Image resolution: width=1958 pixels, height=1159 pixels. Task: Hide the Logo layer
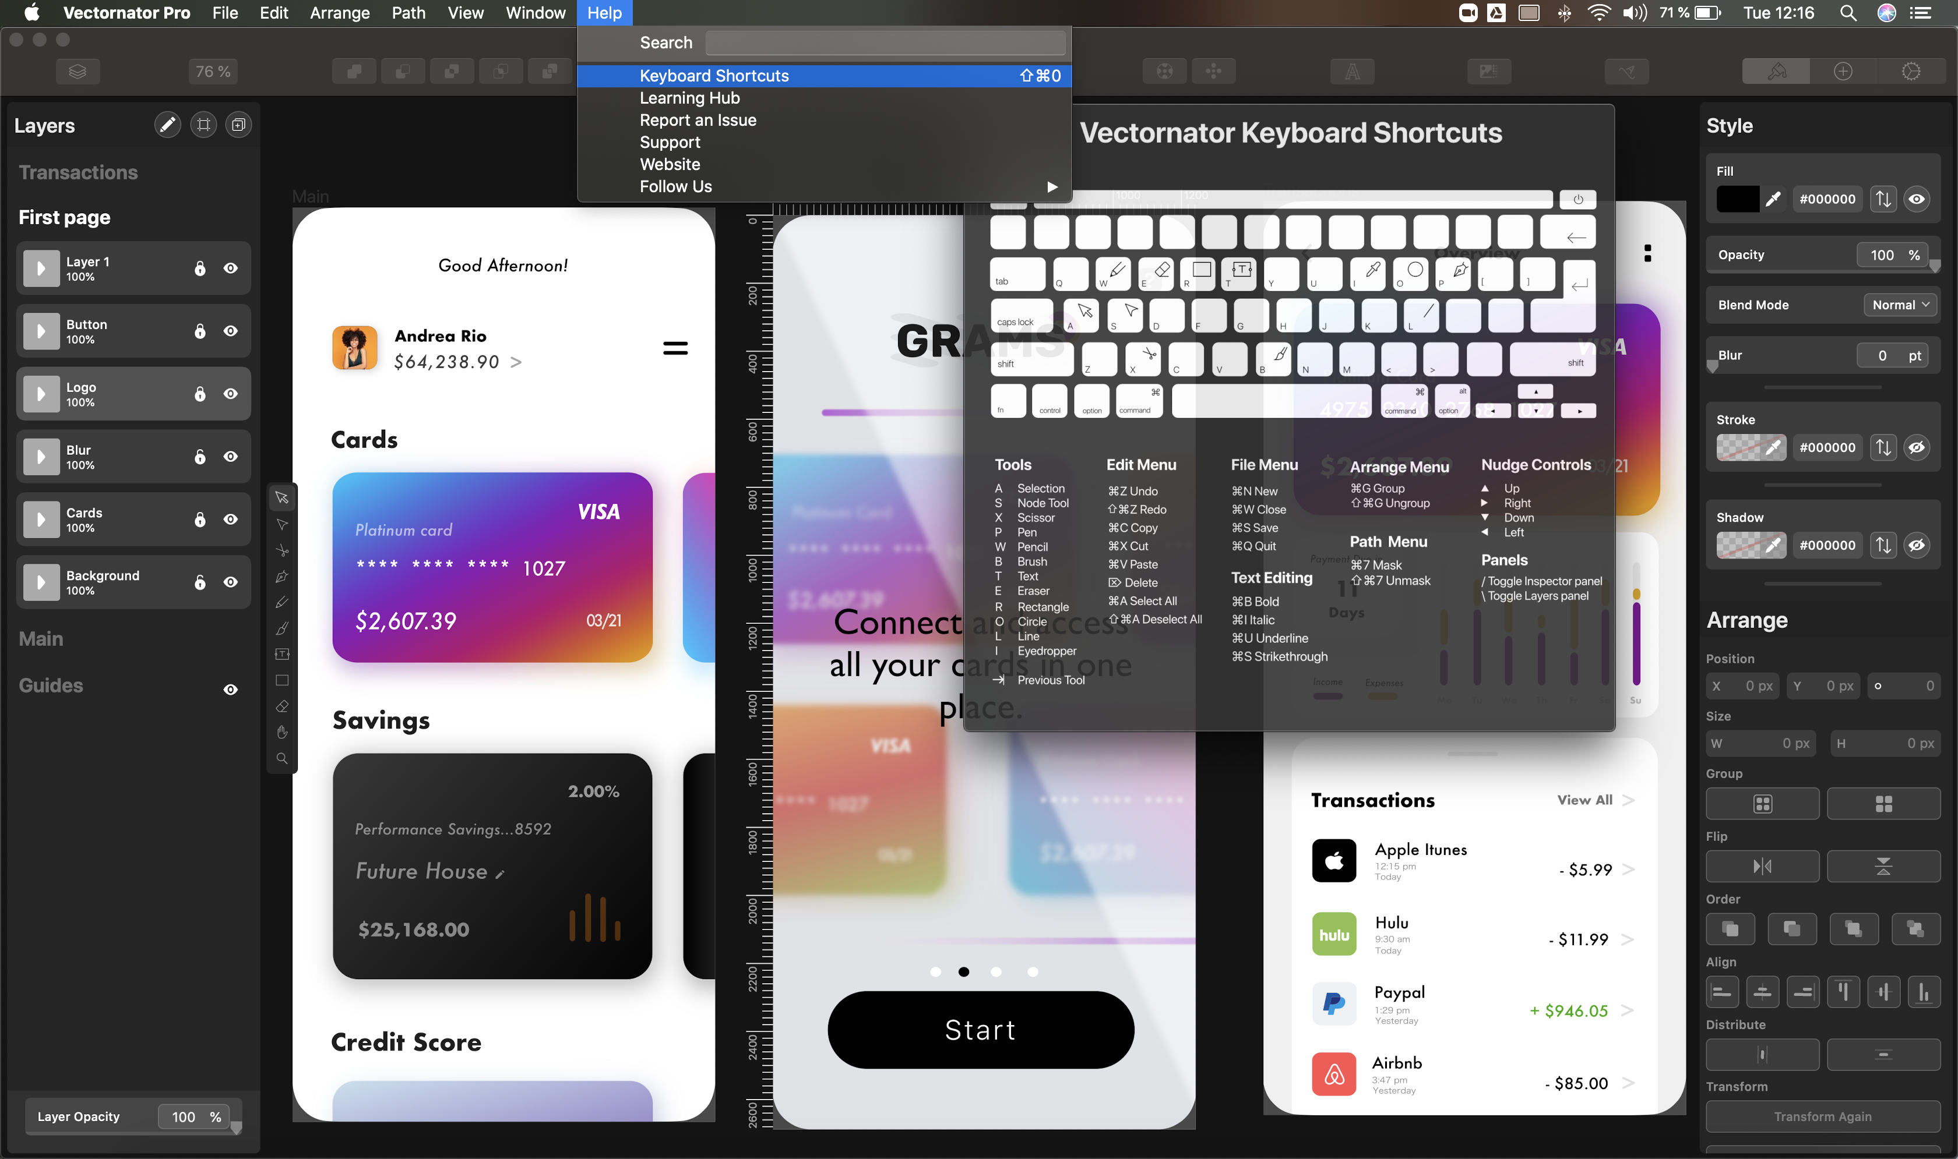(231, 394)
